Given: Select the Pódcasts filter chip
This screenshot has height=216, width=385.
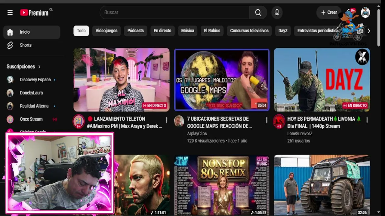Looking at the screenshot, I should click(x=135, y=31).
